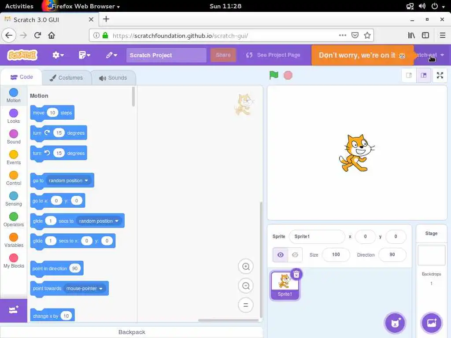Select the Looks block category

[14, 116]
